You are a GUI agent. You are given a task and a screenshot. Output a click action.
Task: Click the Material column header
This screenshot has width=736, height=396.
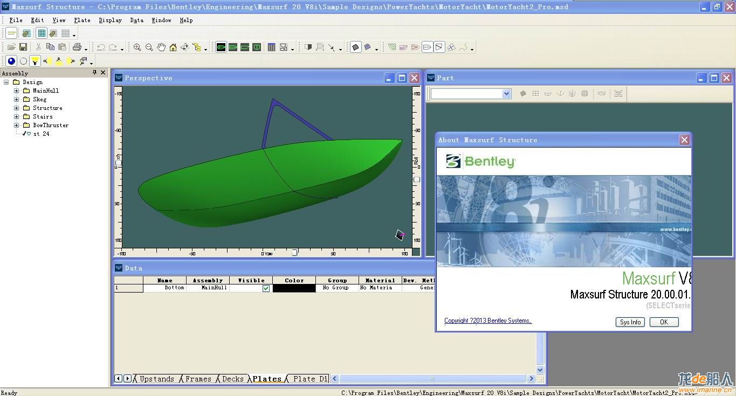[380, 280]
